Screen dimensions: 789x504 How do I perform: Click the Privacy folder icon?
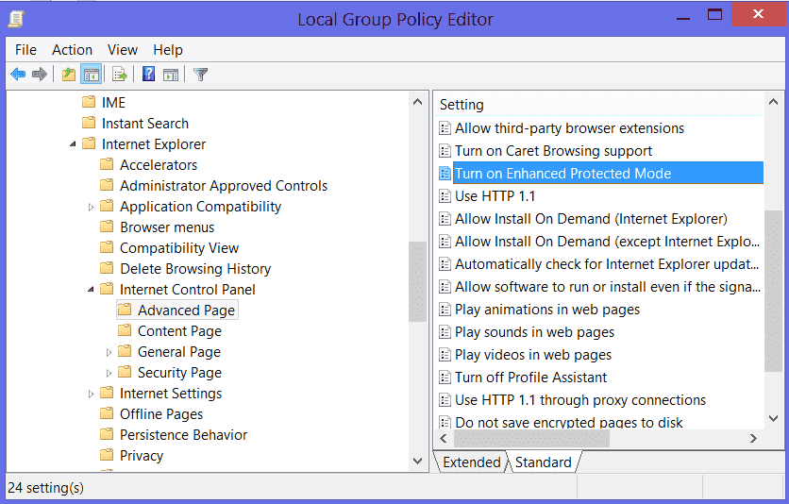tap(107, 455)
